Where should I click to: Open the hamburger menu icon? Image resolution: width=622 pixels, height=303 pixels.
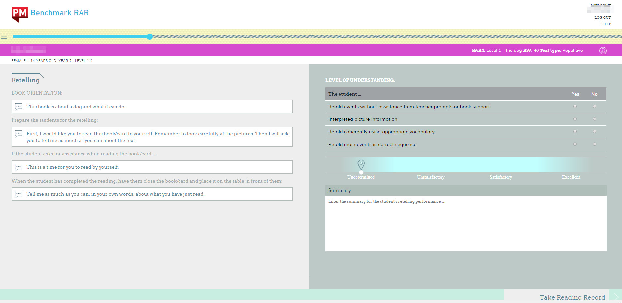click(4, 36)
